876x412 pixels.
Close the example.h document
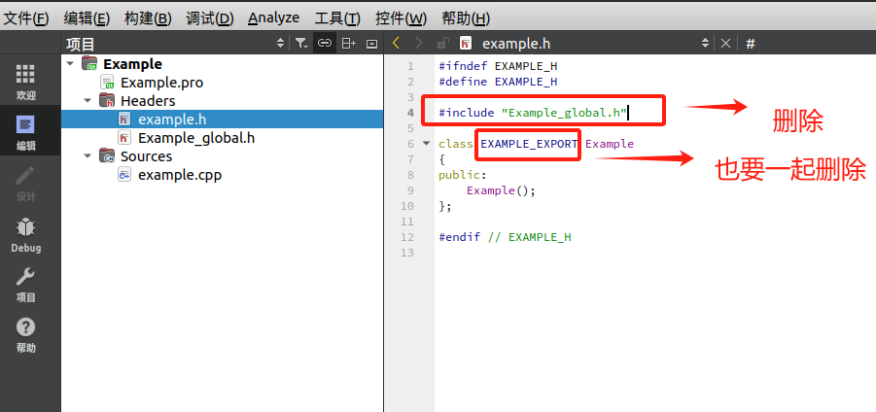coord(725,43)
